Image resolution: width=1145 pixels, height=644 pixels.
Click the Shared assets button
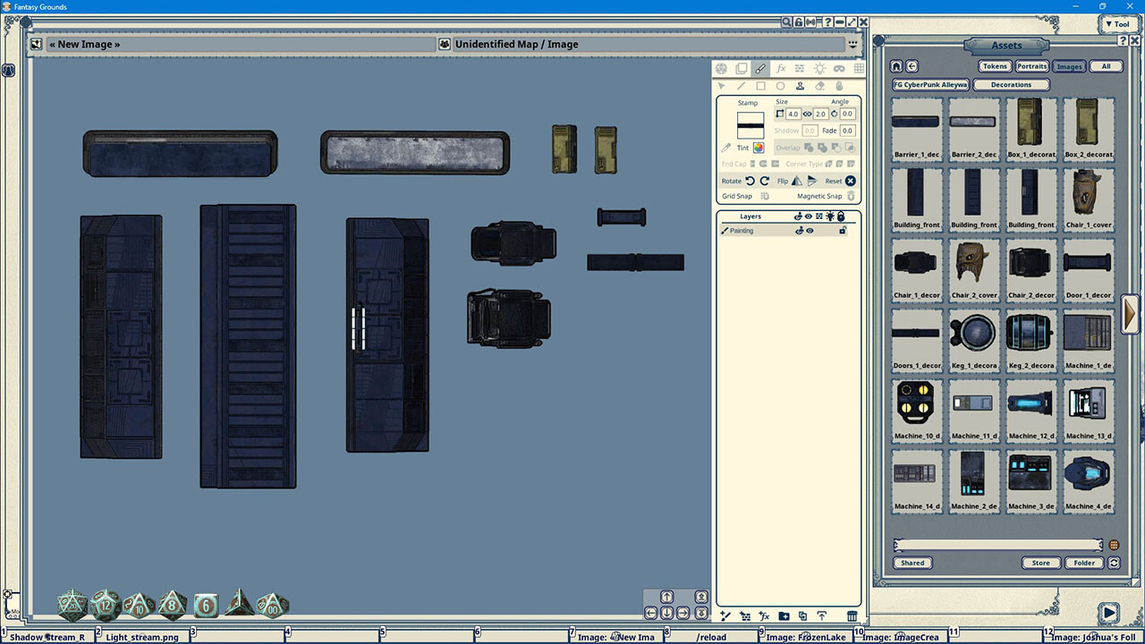(x=912, y=563)
